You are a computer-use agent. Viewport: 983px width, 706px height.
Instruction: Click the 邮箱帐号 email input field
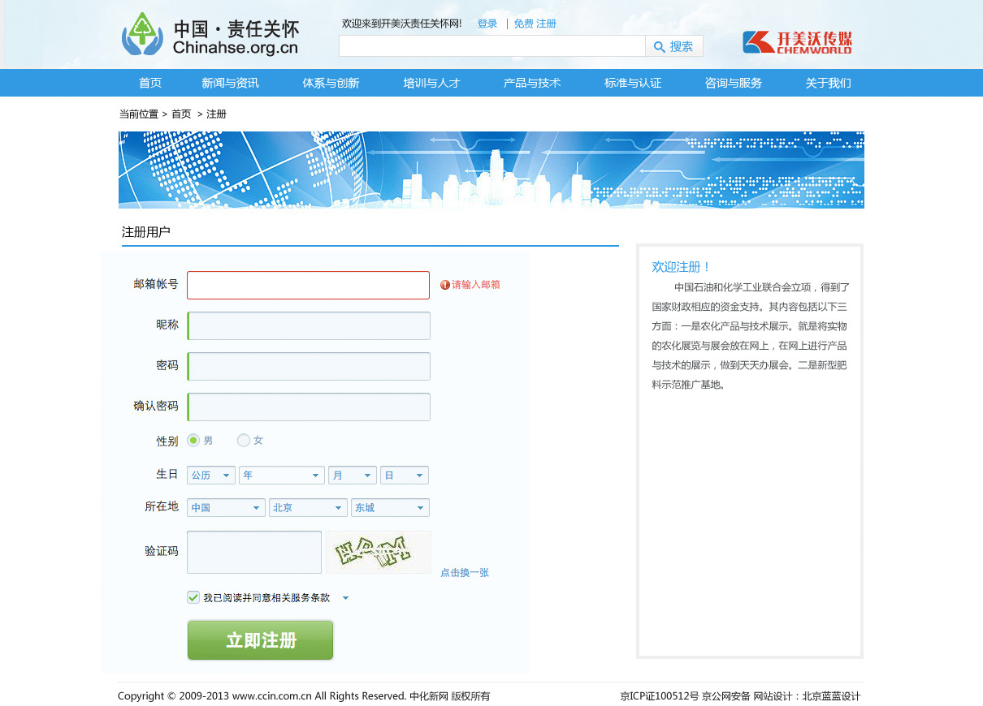(308, 285)
